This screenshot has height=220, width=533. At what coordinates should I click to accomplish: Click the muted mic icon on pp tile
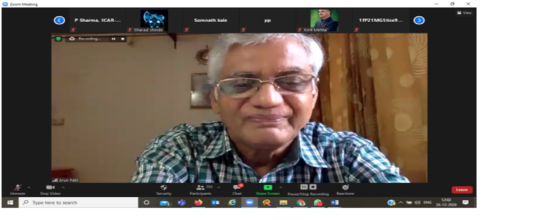pos(243,30)
